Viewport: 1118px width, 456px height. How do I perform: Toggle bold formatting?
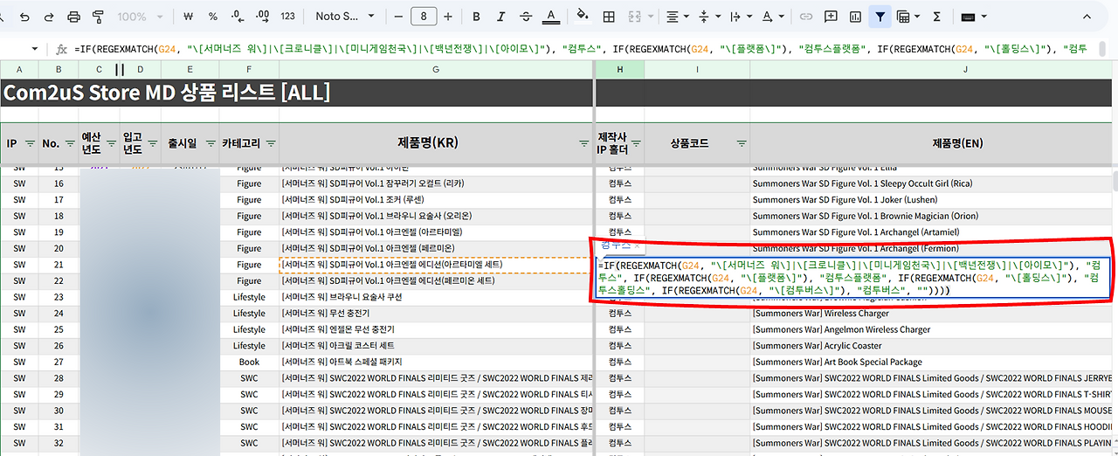tap(476, 17)
